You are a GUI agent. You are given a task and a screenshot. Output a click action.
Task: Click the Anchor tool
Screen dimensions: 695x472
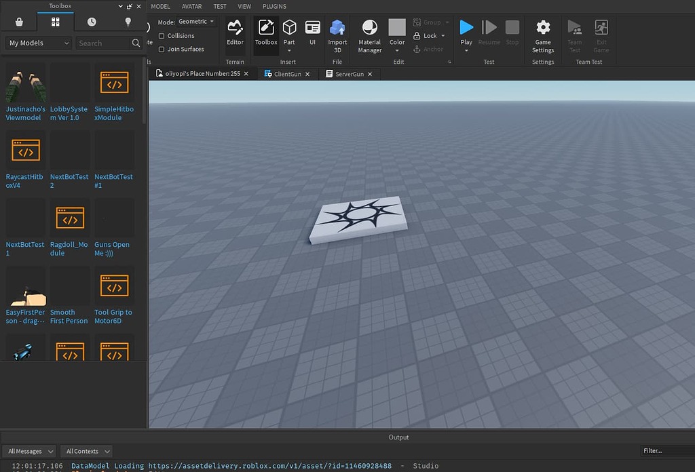(427, 49)
